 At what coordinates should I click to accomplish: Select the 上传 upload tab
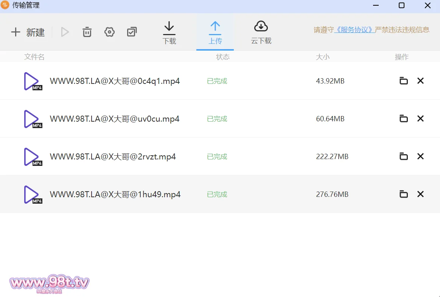pos(215,33)
